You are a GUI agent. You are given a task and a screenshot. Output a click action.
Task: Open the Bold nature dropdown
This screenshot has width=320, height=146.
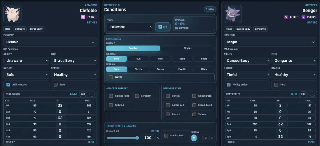coord(26,75)
